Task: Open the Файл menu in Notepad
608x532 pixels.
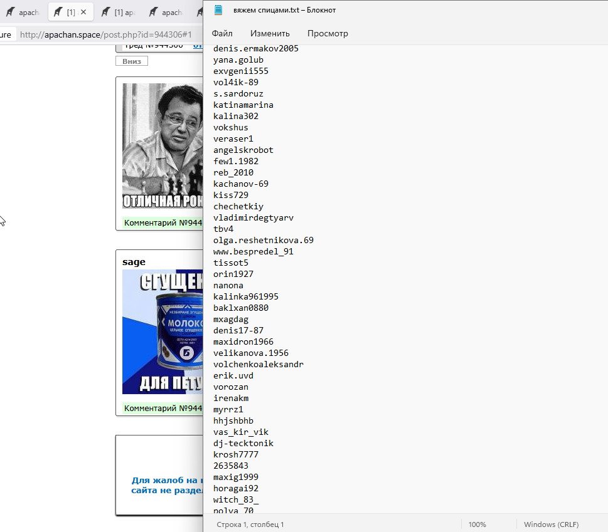Action: click(222, 34)
